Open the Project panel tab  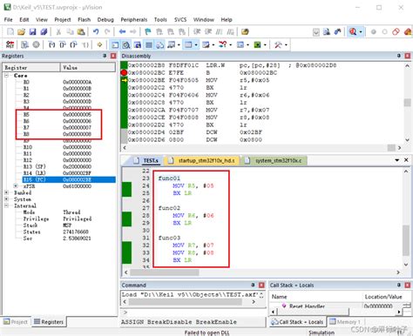(16, 322)
